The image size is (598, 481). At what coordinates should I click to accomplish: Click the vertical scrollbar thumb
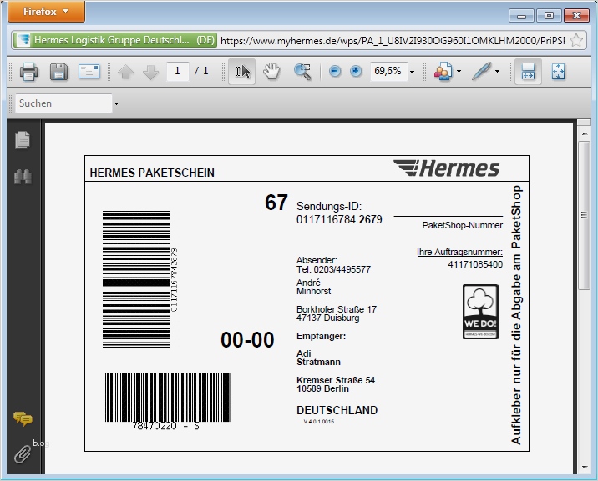(x=584, y=215)
